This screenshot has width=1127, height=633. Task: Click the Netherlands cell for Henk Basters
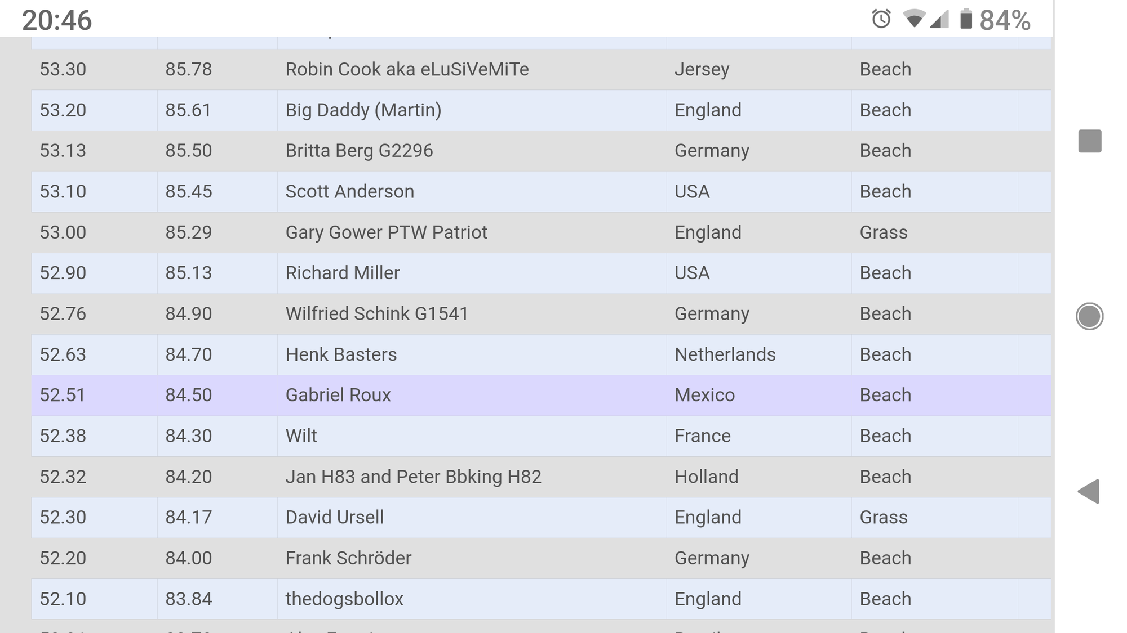[758, 354]
